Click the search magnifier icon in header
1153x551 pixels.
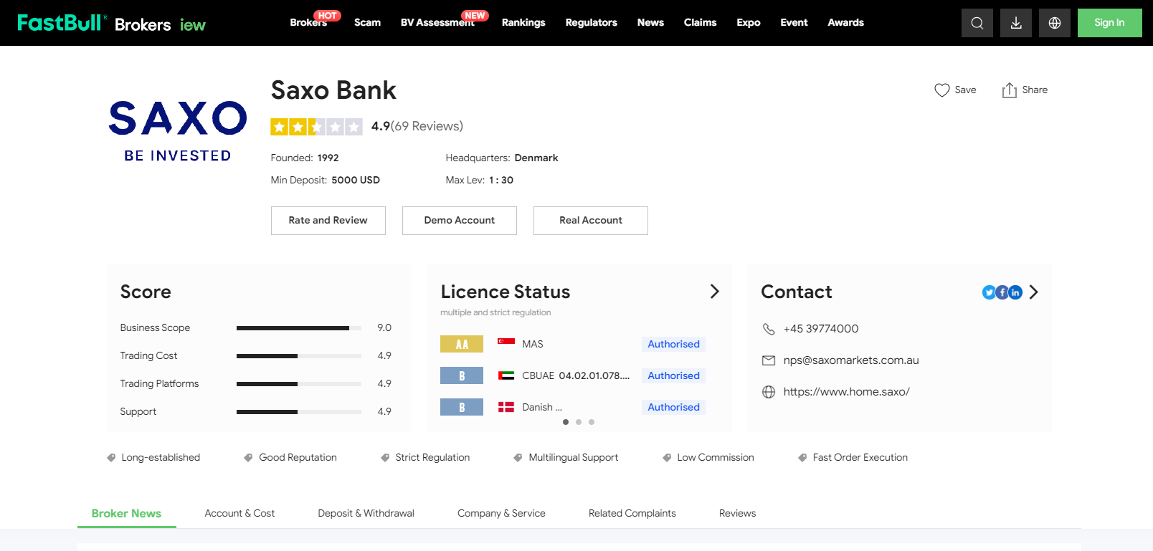977,23
